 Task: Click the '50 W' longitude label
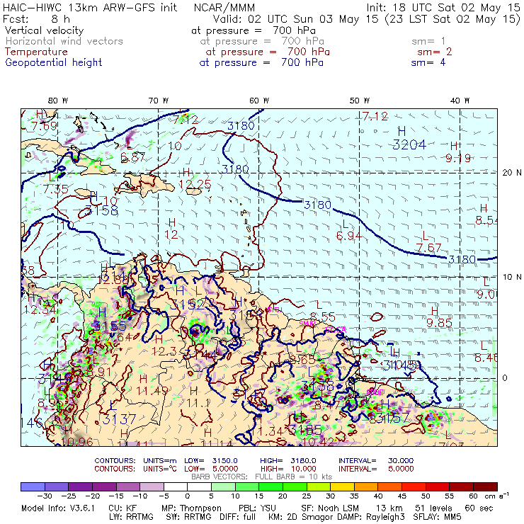point(360,101)
